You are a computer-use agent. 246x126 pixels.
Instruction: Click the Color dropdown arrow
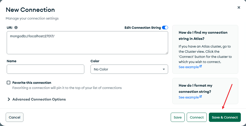coord(164,69)
